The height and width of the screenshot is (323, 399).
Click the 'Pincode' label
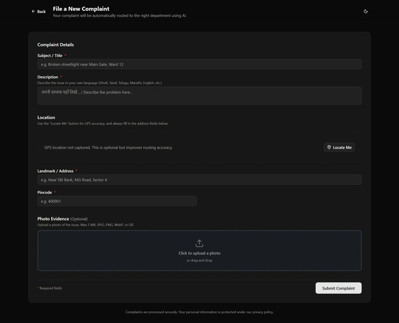pyautogui.click(x=44, y=192)
